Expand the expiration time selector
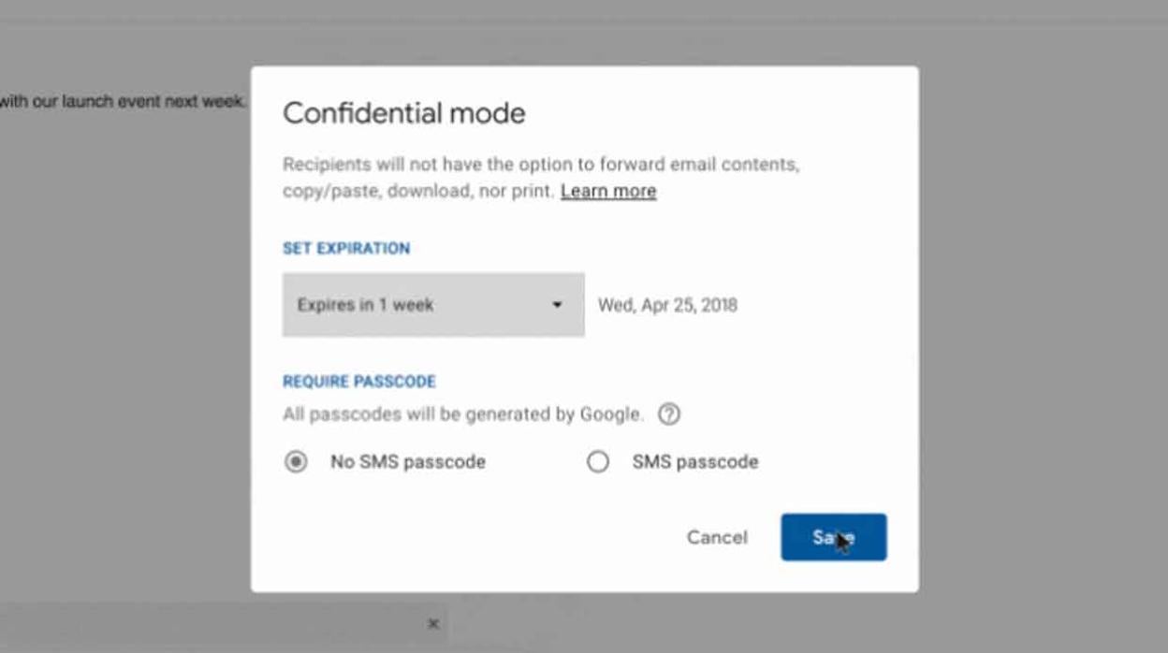This screenshot has height=653, width=1168. (432, 304)
